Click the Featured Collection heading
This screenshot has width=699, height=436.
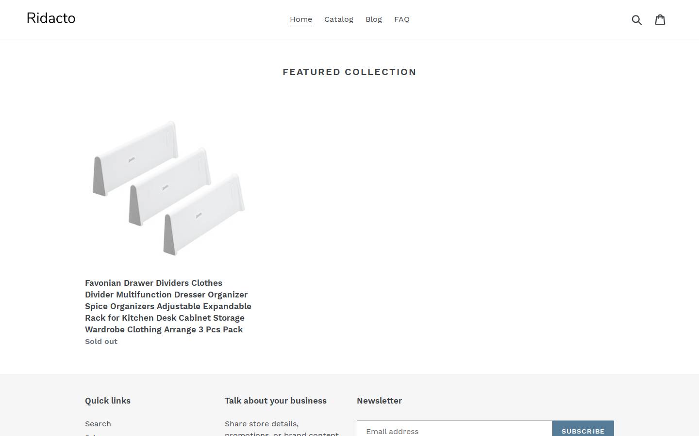349,72
